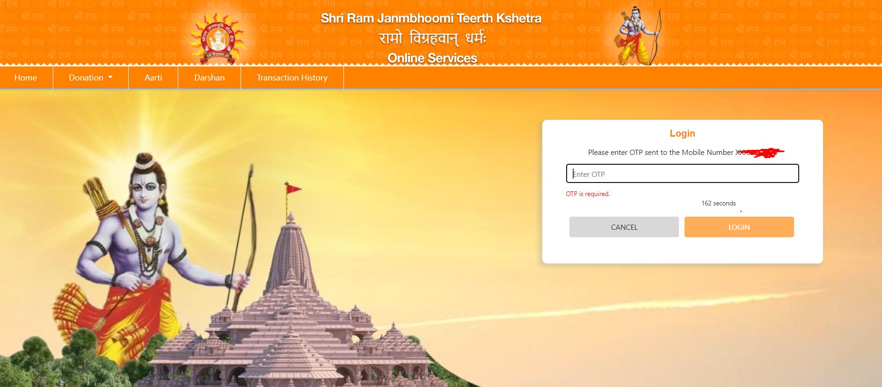Click Shri Ram Janmbhoomi Teerth Kshetra title

click(x=431, y=18)
